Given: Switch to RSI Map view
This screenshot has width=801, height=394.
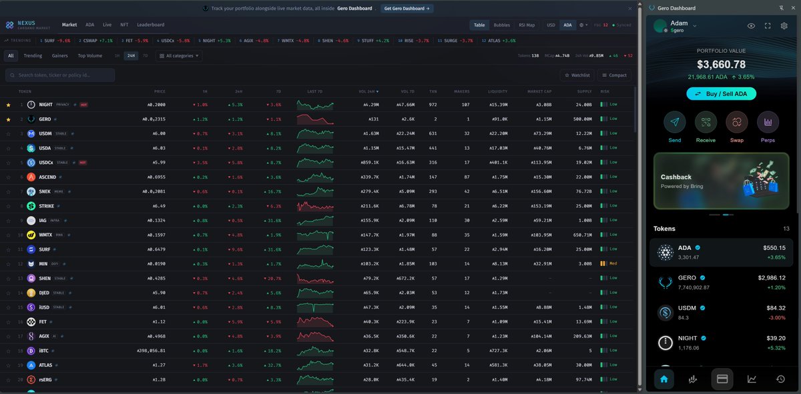Looking at the screenshot, I should pyautogui.click(x=527, y=25).
